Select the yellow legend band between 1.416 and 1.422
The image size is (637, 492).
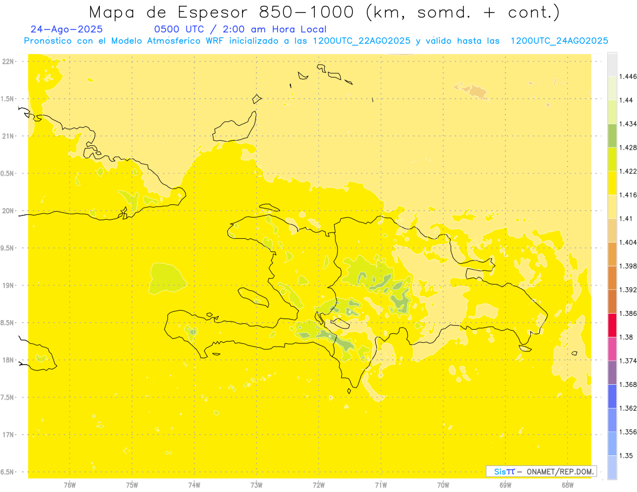coord(612,183)
